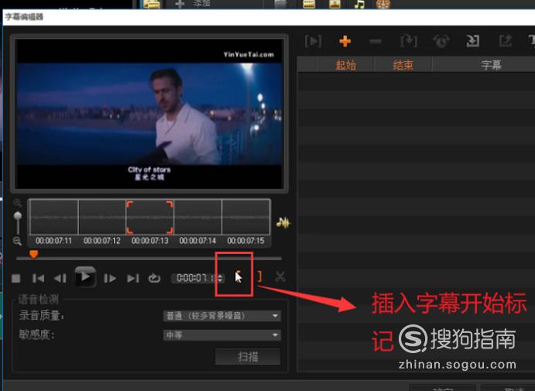Delete subtitle using the minus icon
The image size is (535, 391).
pos(376,42)
